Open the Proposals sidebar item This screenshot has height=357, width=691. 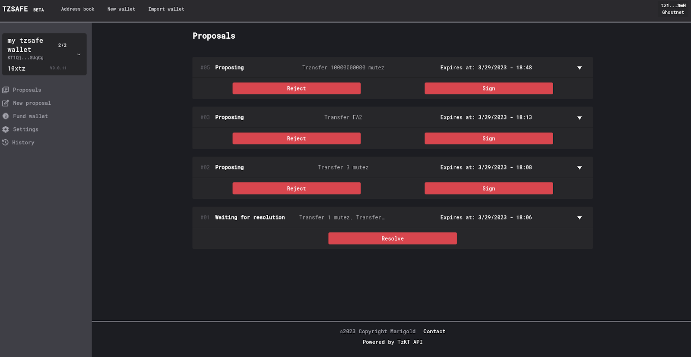tap(27, 90)
